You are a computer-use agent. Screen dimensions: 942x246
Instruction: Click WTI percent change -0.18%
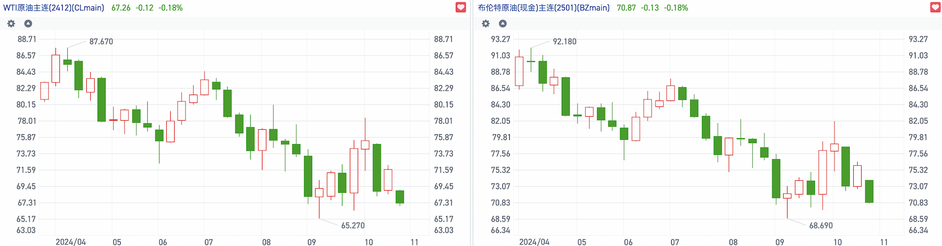170,8
